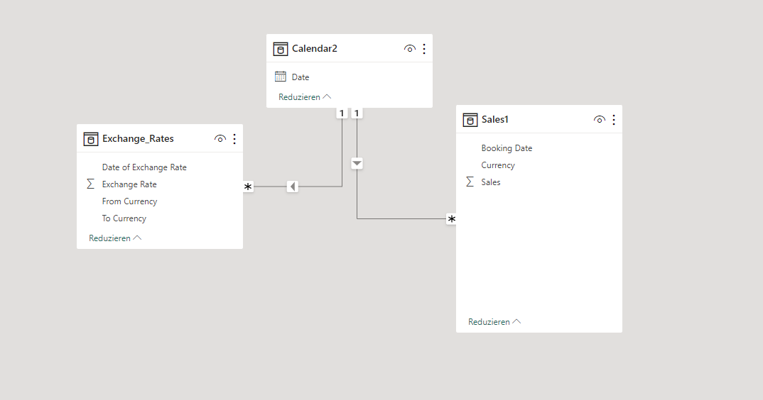Click the asterisk cardinality marker at Exchange_Rates

click(x=248, y=187)
